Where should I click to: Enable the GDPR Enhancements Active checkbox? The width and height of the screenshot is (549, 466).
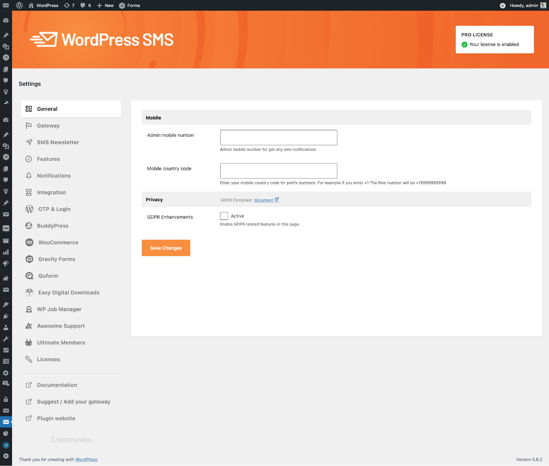224,216
